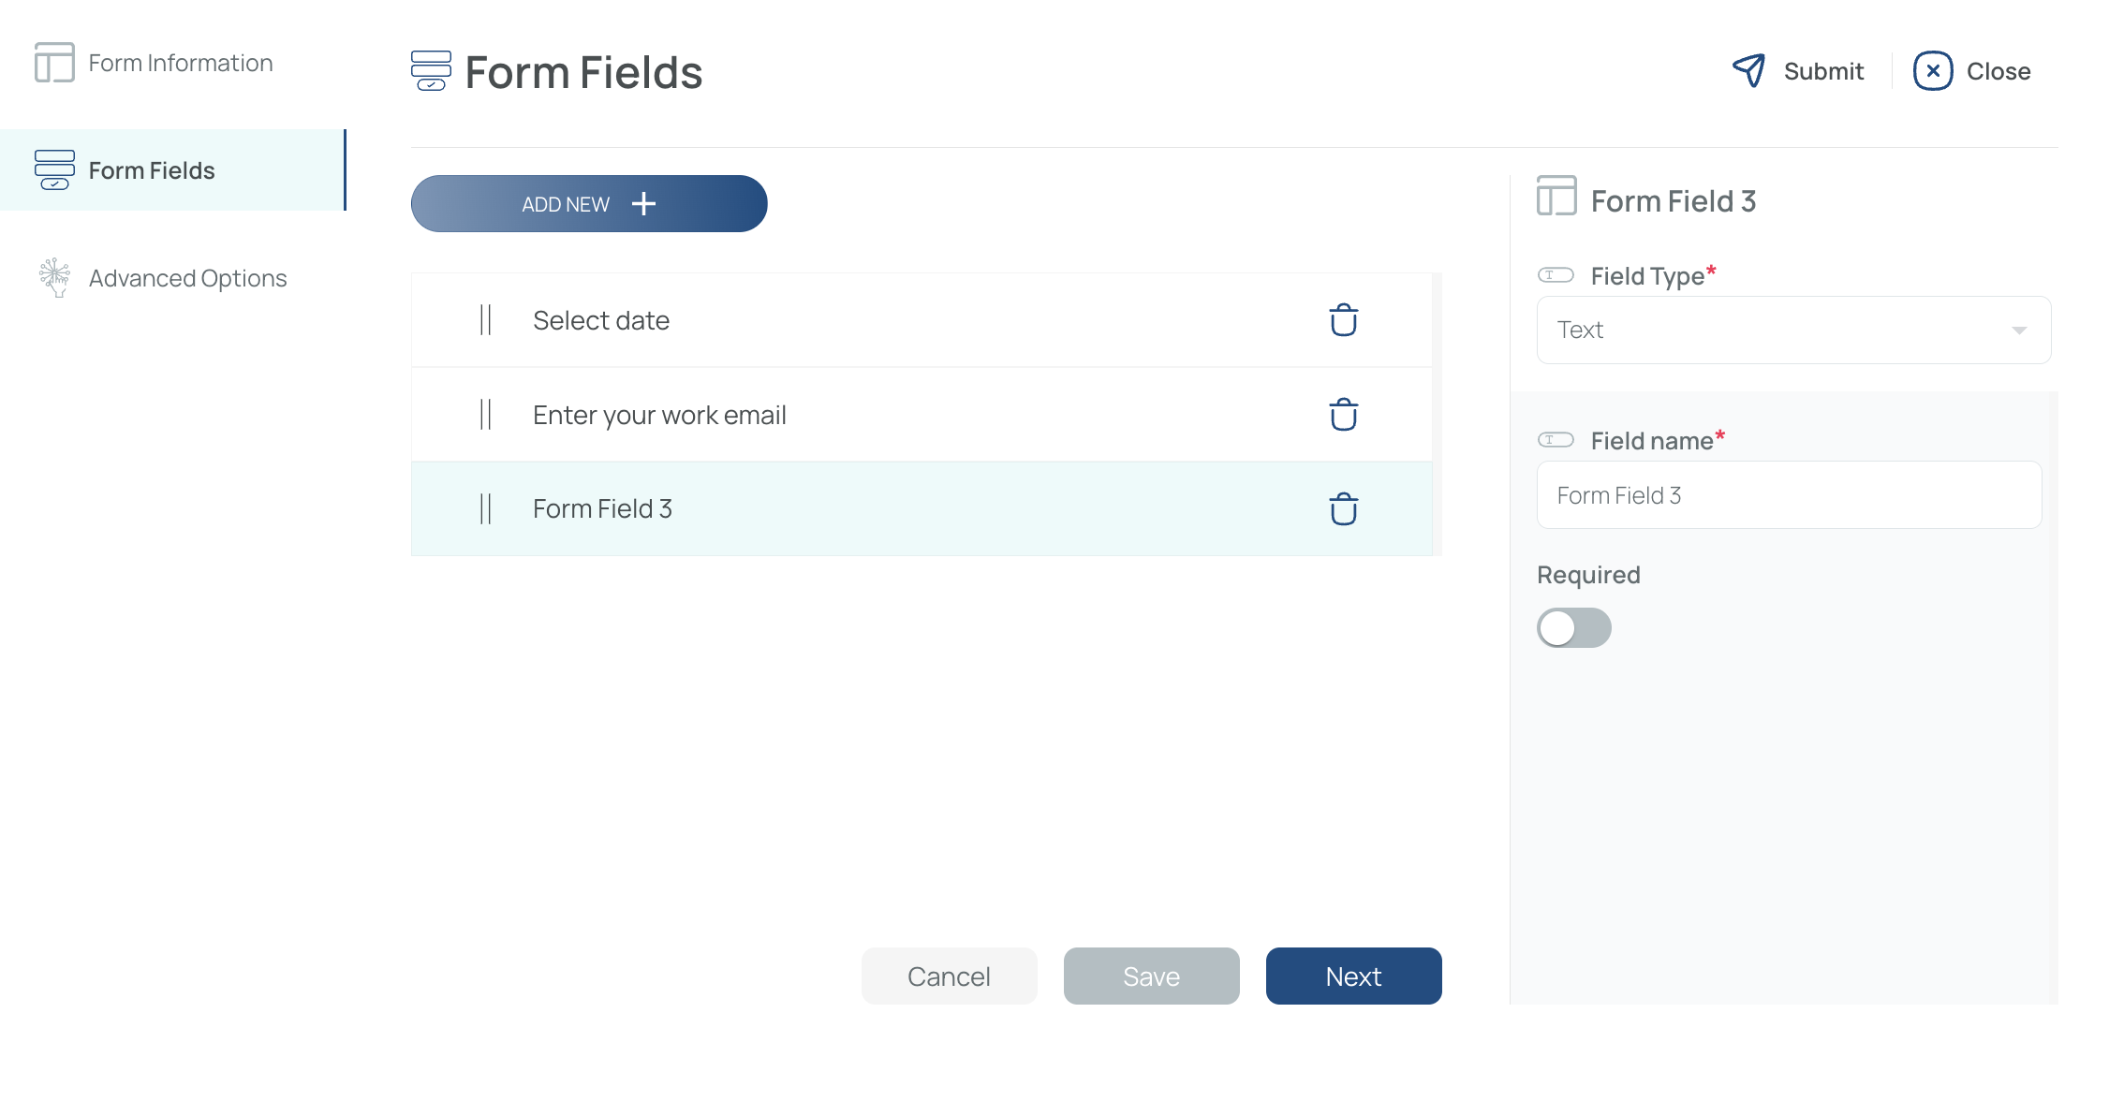
Task: Click the Advanced Options sidebar icon
Action: (x=54, y=277)
